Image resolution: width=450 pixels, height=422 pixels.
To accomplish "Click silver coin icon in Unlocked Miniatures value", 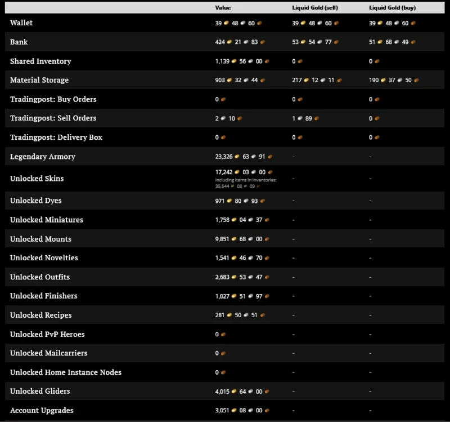I will 250,220.
